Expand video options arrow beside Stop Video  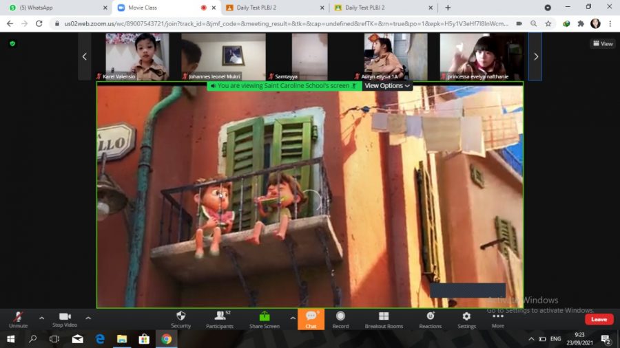88,318
